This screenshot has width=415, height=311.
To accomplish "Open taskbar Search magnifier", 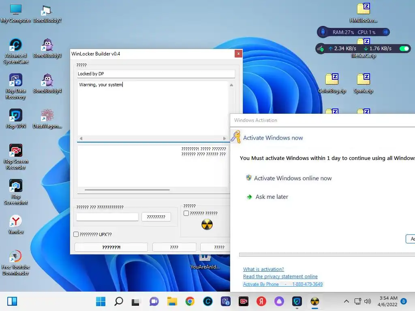I will point(119,301).
